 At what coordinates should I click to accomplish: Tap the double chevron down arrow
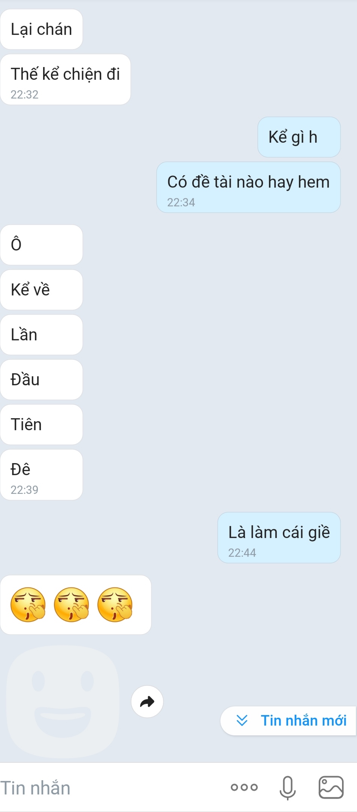pyautogui.click(x=242, y=720)
